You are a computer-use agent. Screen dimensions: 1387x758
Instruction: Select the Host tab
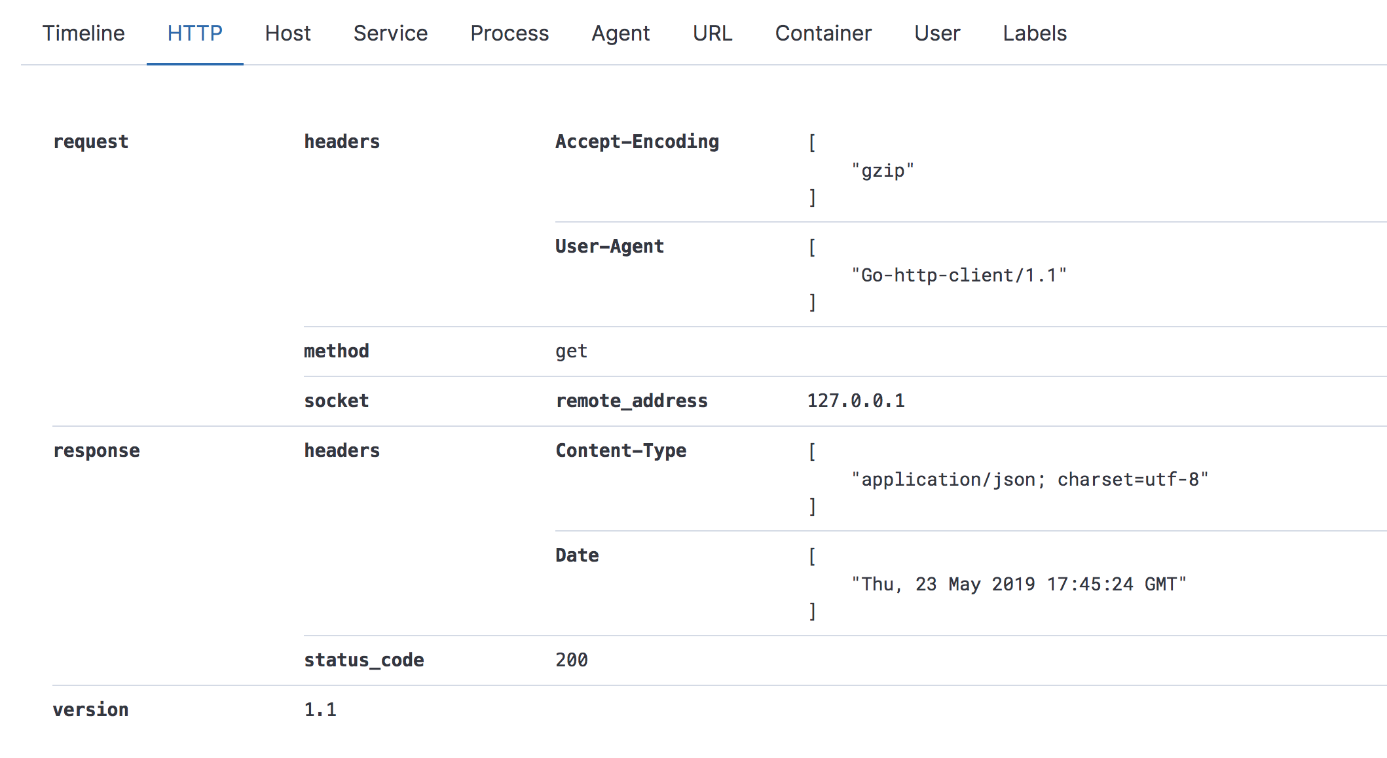[x=288, y=33]
